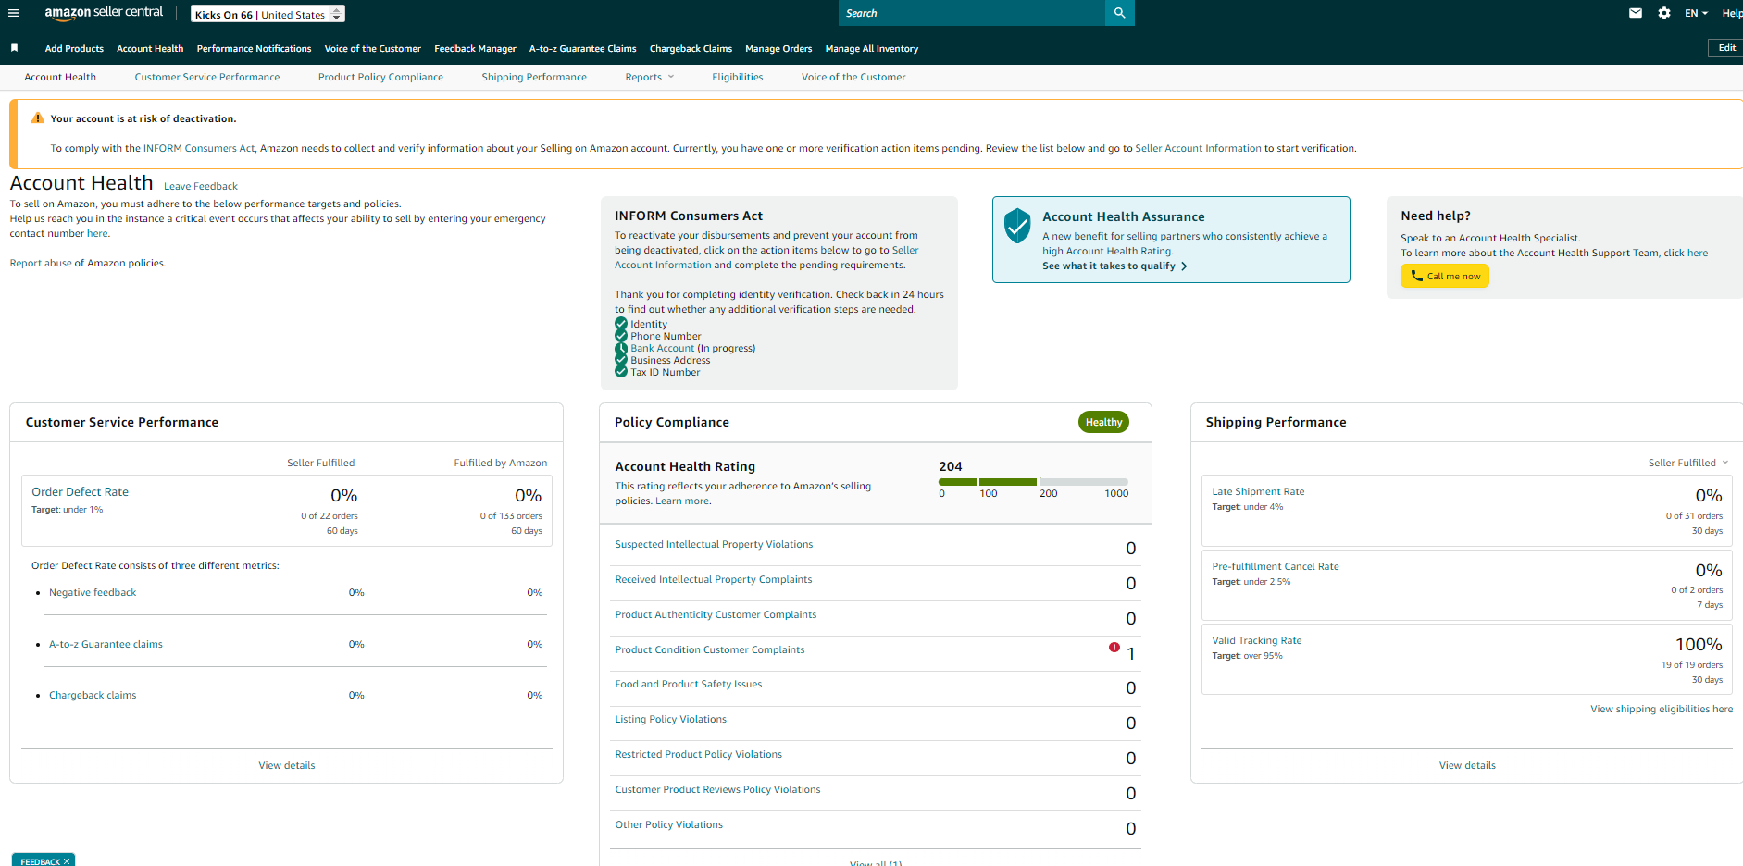Open the INFORM Consumers Act link in the warning
Screen dimensions: 1743x866
coord(199,148)
